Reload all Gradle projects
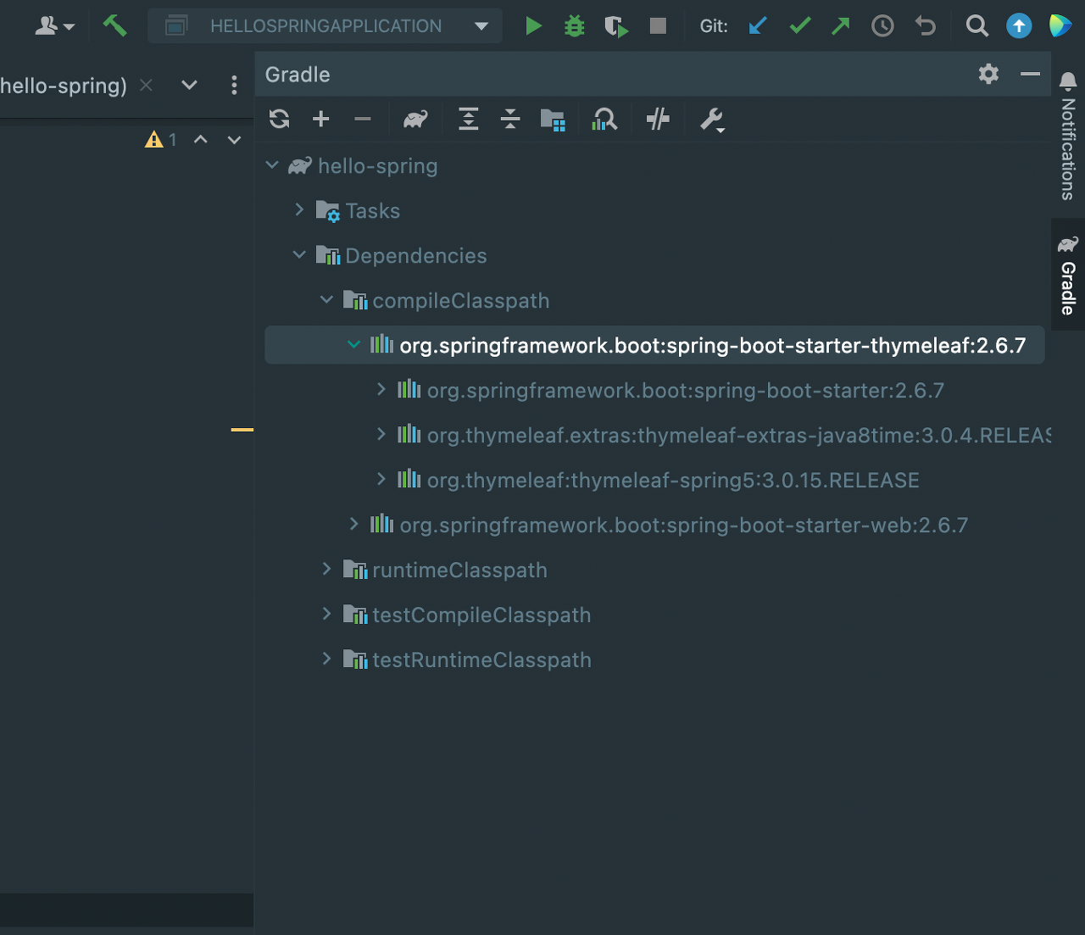 (x=280, y=119)
